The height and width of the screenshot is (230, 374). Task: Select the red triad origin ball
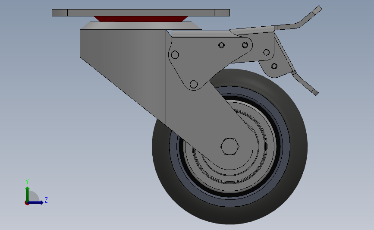tap(27, 203)
